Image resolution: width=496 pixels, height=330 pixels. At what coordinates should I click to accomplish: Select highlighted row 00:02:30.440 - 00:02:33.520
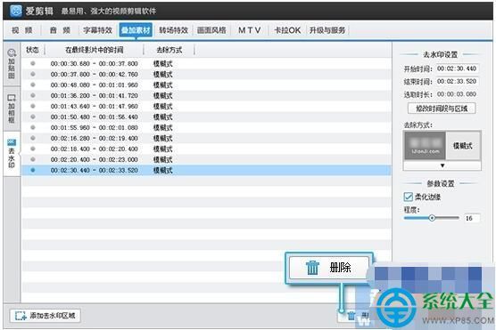click(x=206, y=171)
